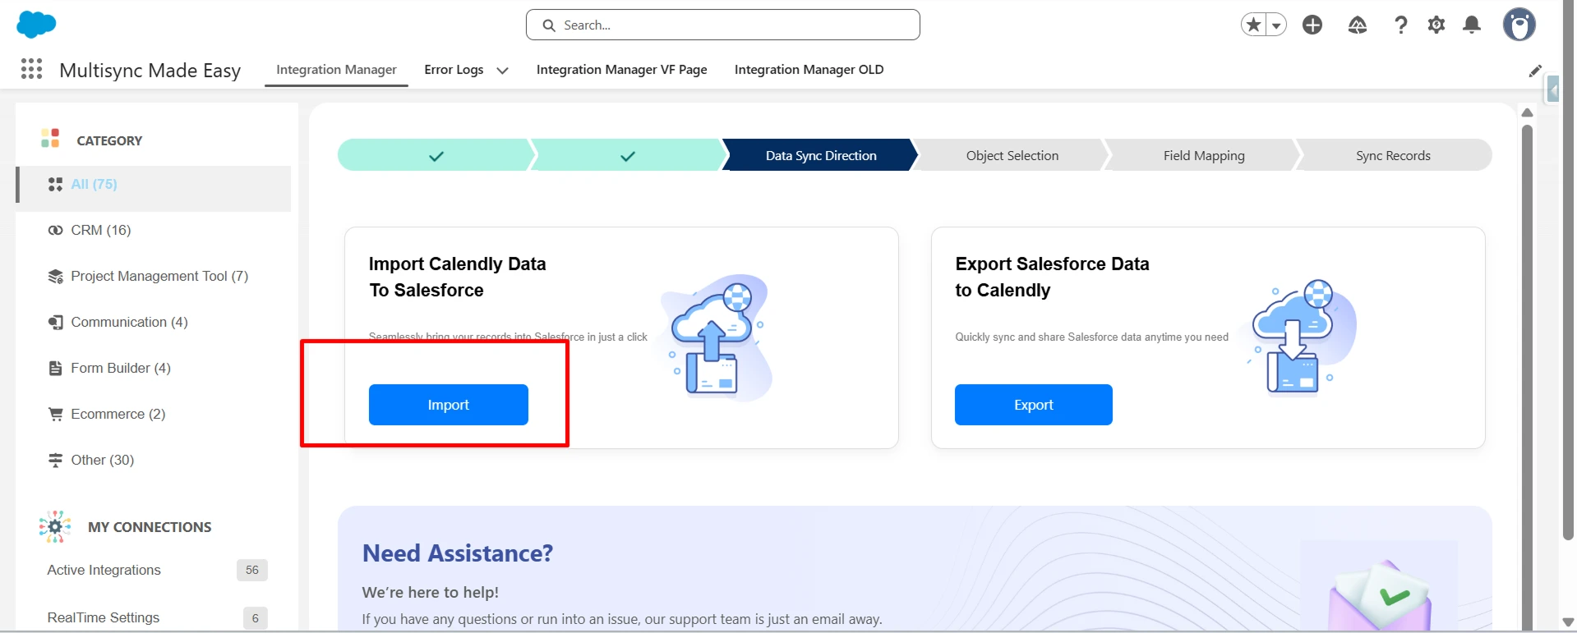Click the pencil edit navigation icon
The image size is (1577, 633).
(1535, 71)
